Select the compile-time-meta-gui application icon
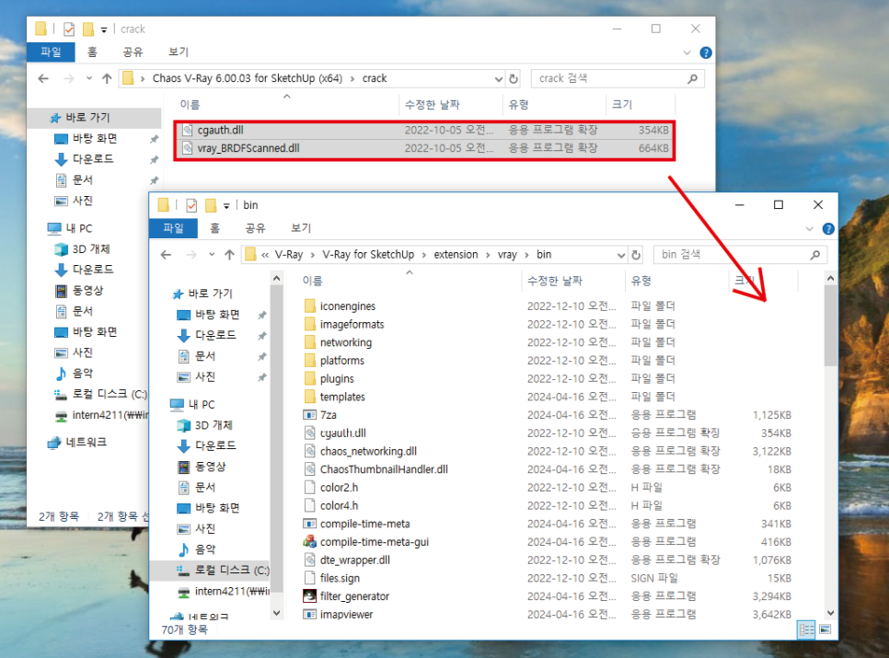 (x=309, y=542)
